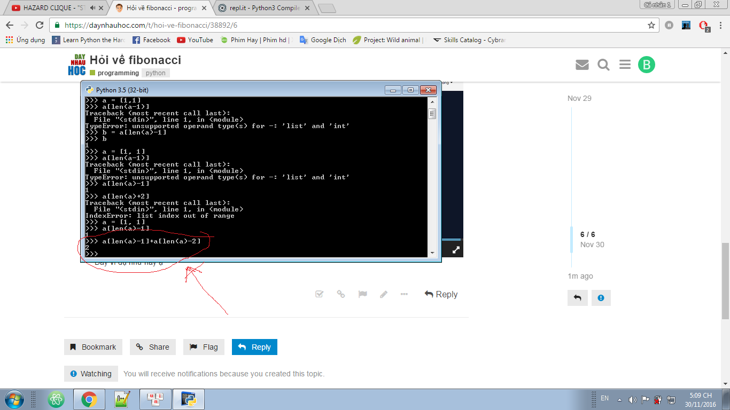Open forum search magnifier icon
The image size is (730, 410).
click(603, 65)
